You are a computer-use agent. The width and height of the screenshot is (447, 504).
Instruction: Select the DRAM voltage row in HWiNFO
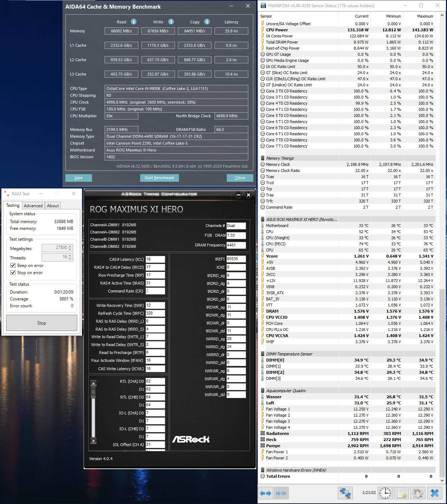click(347, 311)
